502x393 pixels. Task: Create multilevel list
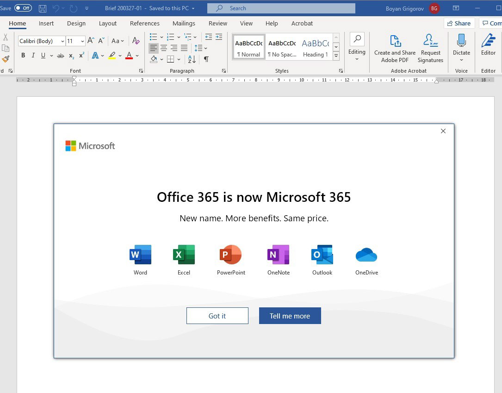coord(188,37)
